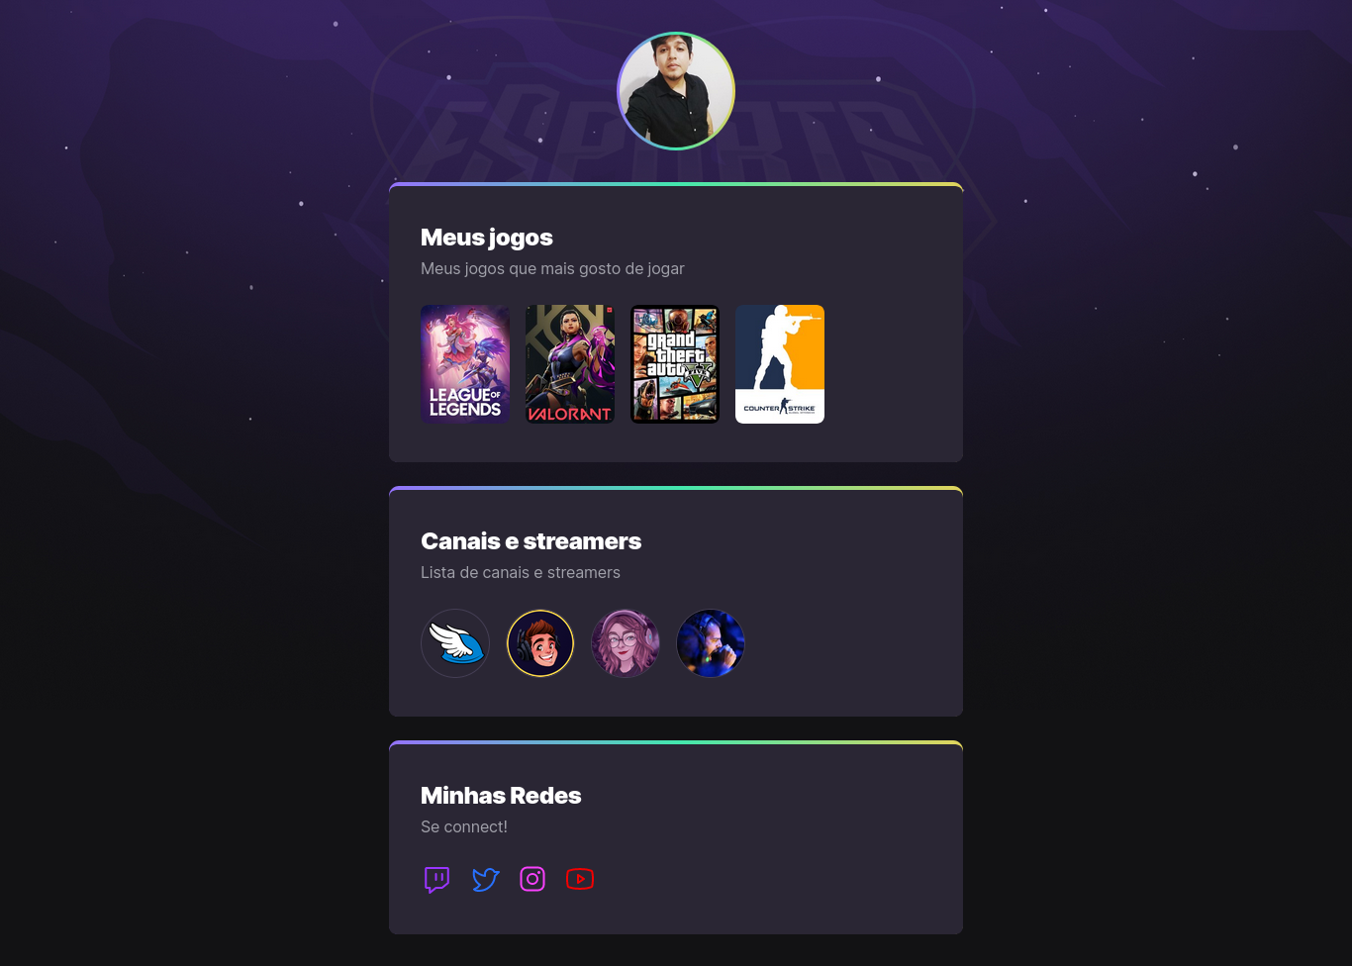Open the Instagram icon link
Image resolution: width=1352 pixels, height=966 pixels.
[532, 879]
